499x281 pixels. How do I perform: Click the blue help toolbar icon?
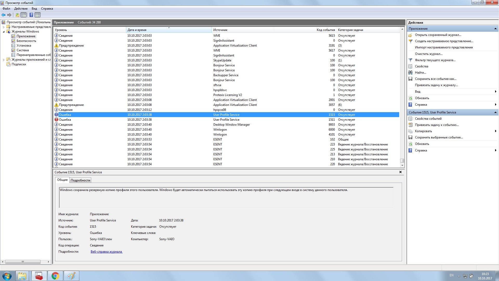[31, 15]
